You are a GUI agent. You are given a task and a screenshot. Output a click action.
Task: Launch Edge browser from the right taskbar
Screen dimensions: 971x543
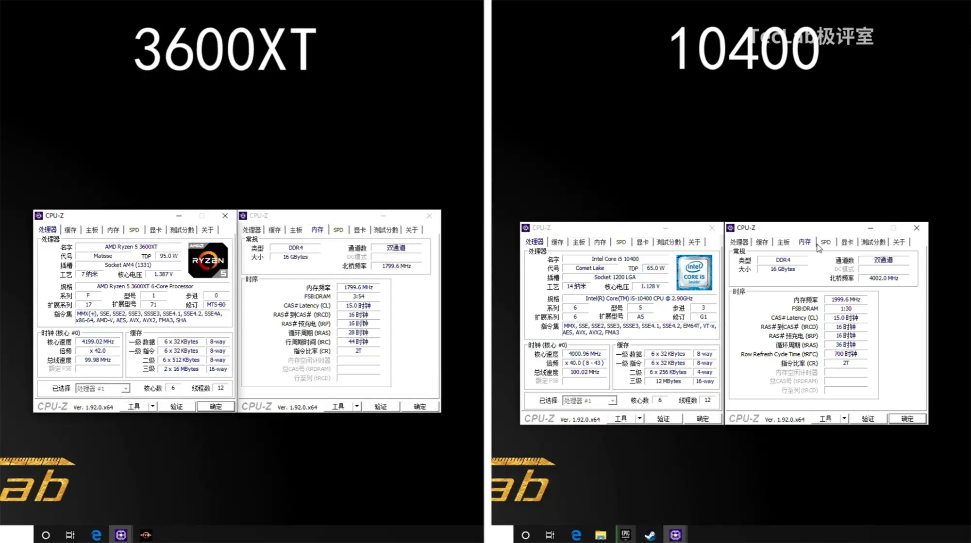click(576, 535)
